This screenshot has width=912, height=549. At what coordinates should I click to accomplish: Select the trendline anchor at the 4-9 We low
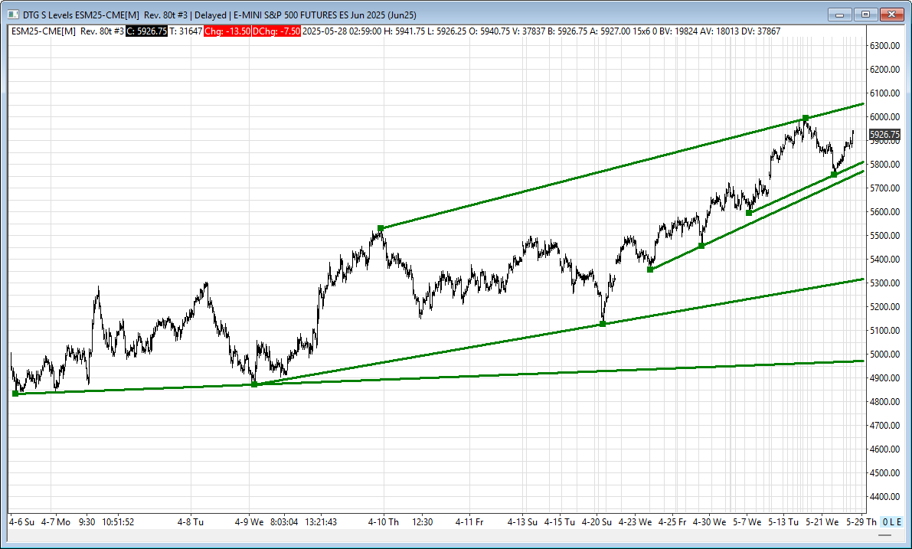coord(254,384)
